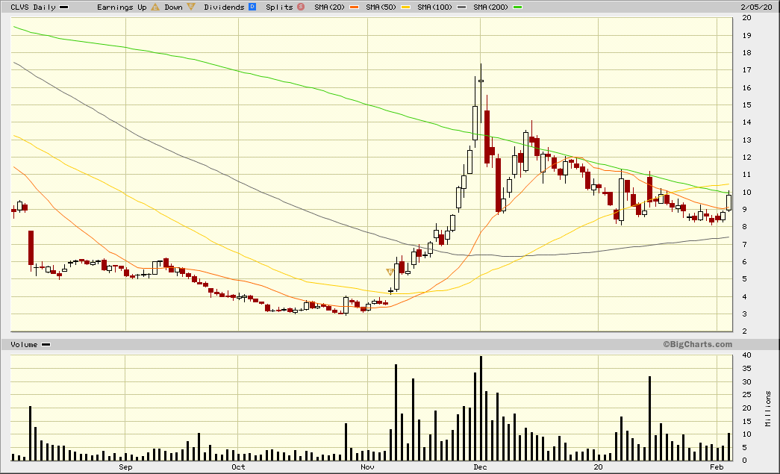Click the Earnings Up triangle icon
Viewport: 780px width, 474px height.
coord(155,7)
